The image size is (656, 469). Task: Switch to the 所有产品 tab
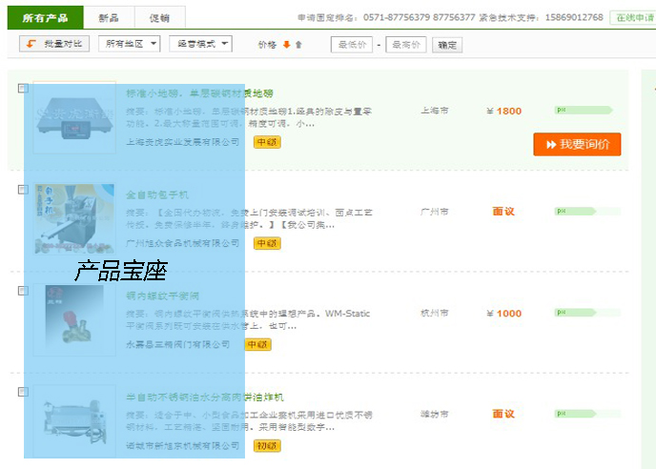[x=46, y=17]
